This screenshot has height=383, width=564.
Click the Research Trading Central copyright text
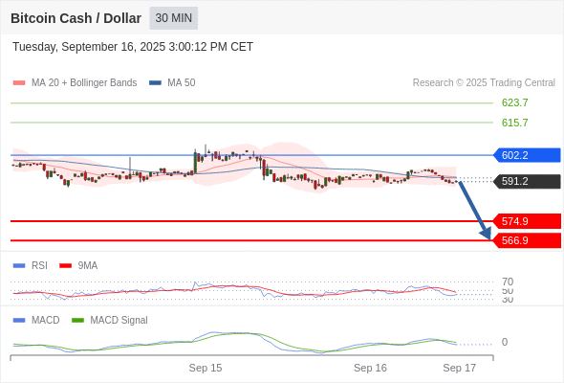(x=484, y=83)
